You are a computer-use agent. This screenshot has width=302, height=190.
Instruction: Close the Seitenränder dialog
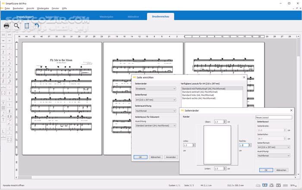[291, 110]
